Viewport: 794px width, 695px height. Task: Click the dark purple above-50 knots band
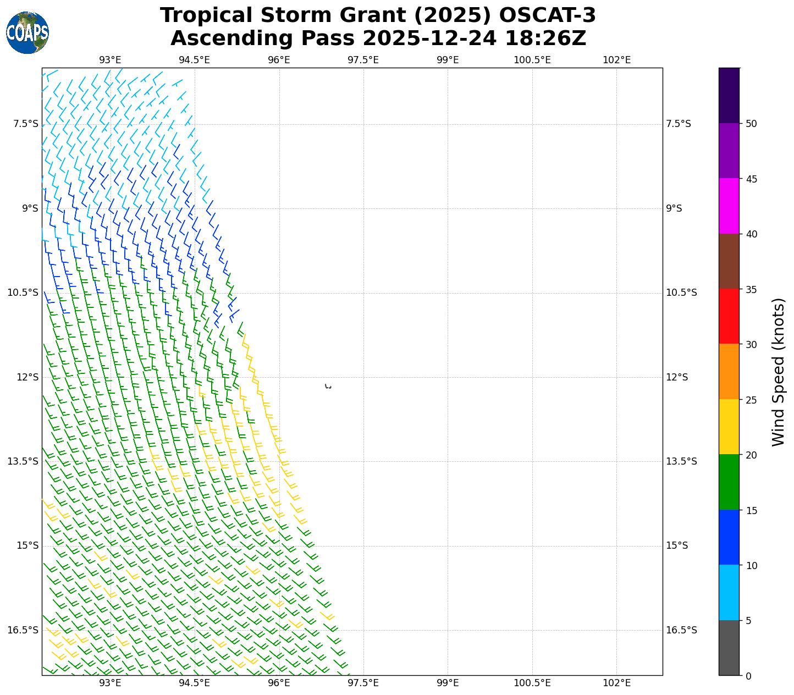729,95
